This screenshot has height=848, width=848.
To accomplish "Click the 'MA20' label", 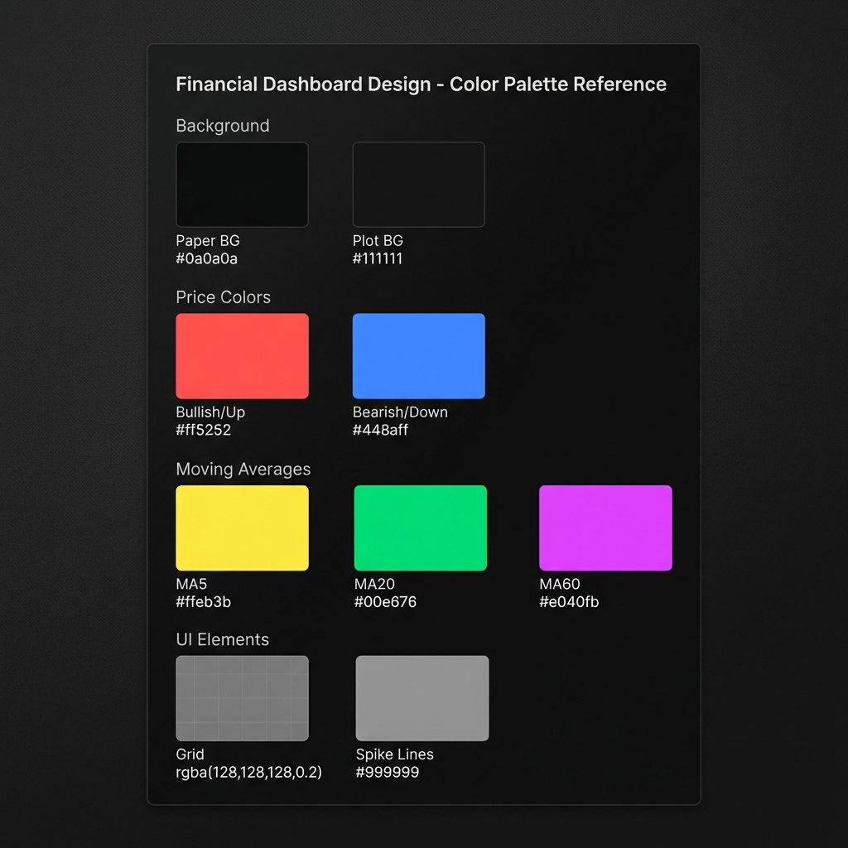I will [374, 584].
